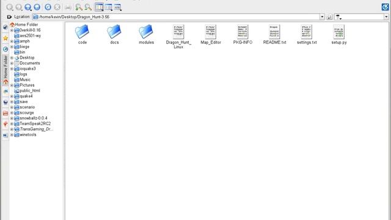391x220 pixels.
Task: Switch to the second view mode toolbar button
Action: coord(109,7)
